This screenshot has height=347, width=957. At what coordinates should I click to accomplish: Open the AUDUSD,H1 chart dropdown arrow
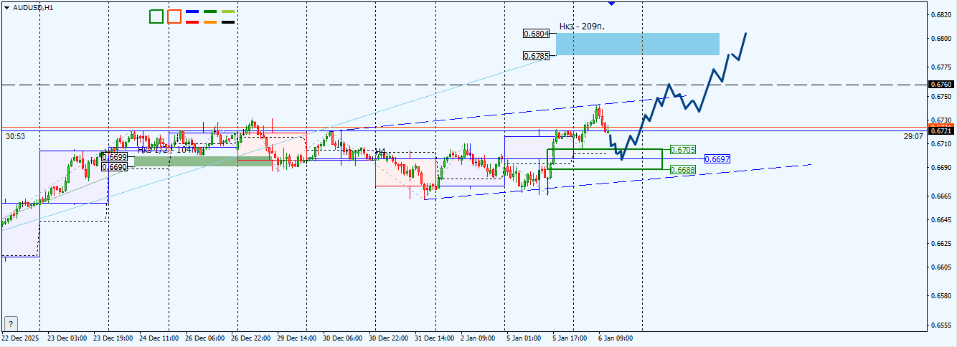(6, 7)
